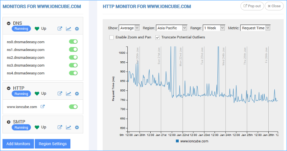Open DNS monitor pop-out icon
Screen dimensions: 287x151
tap(60, 29)
